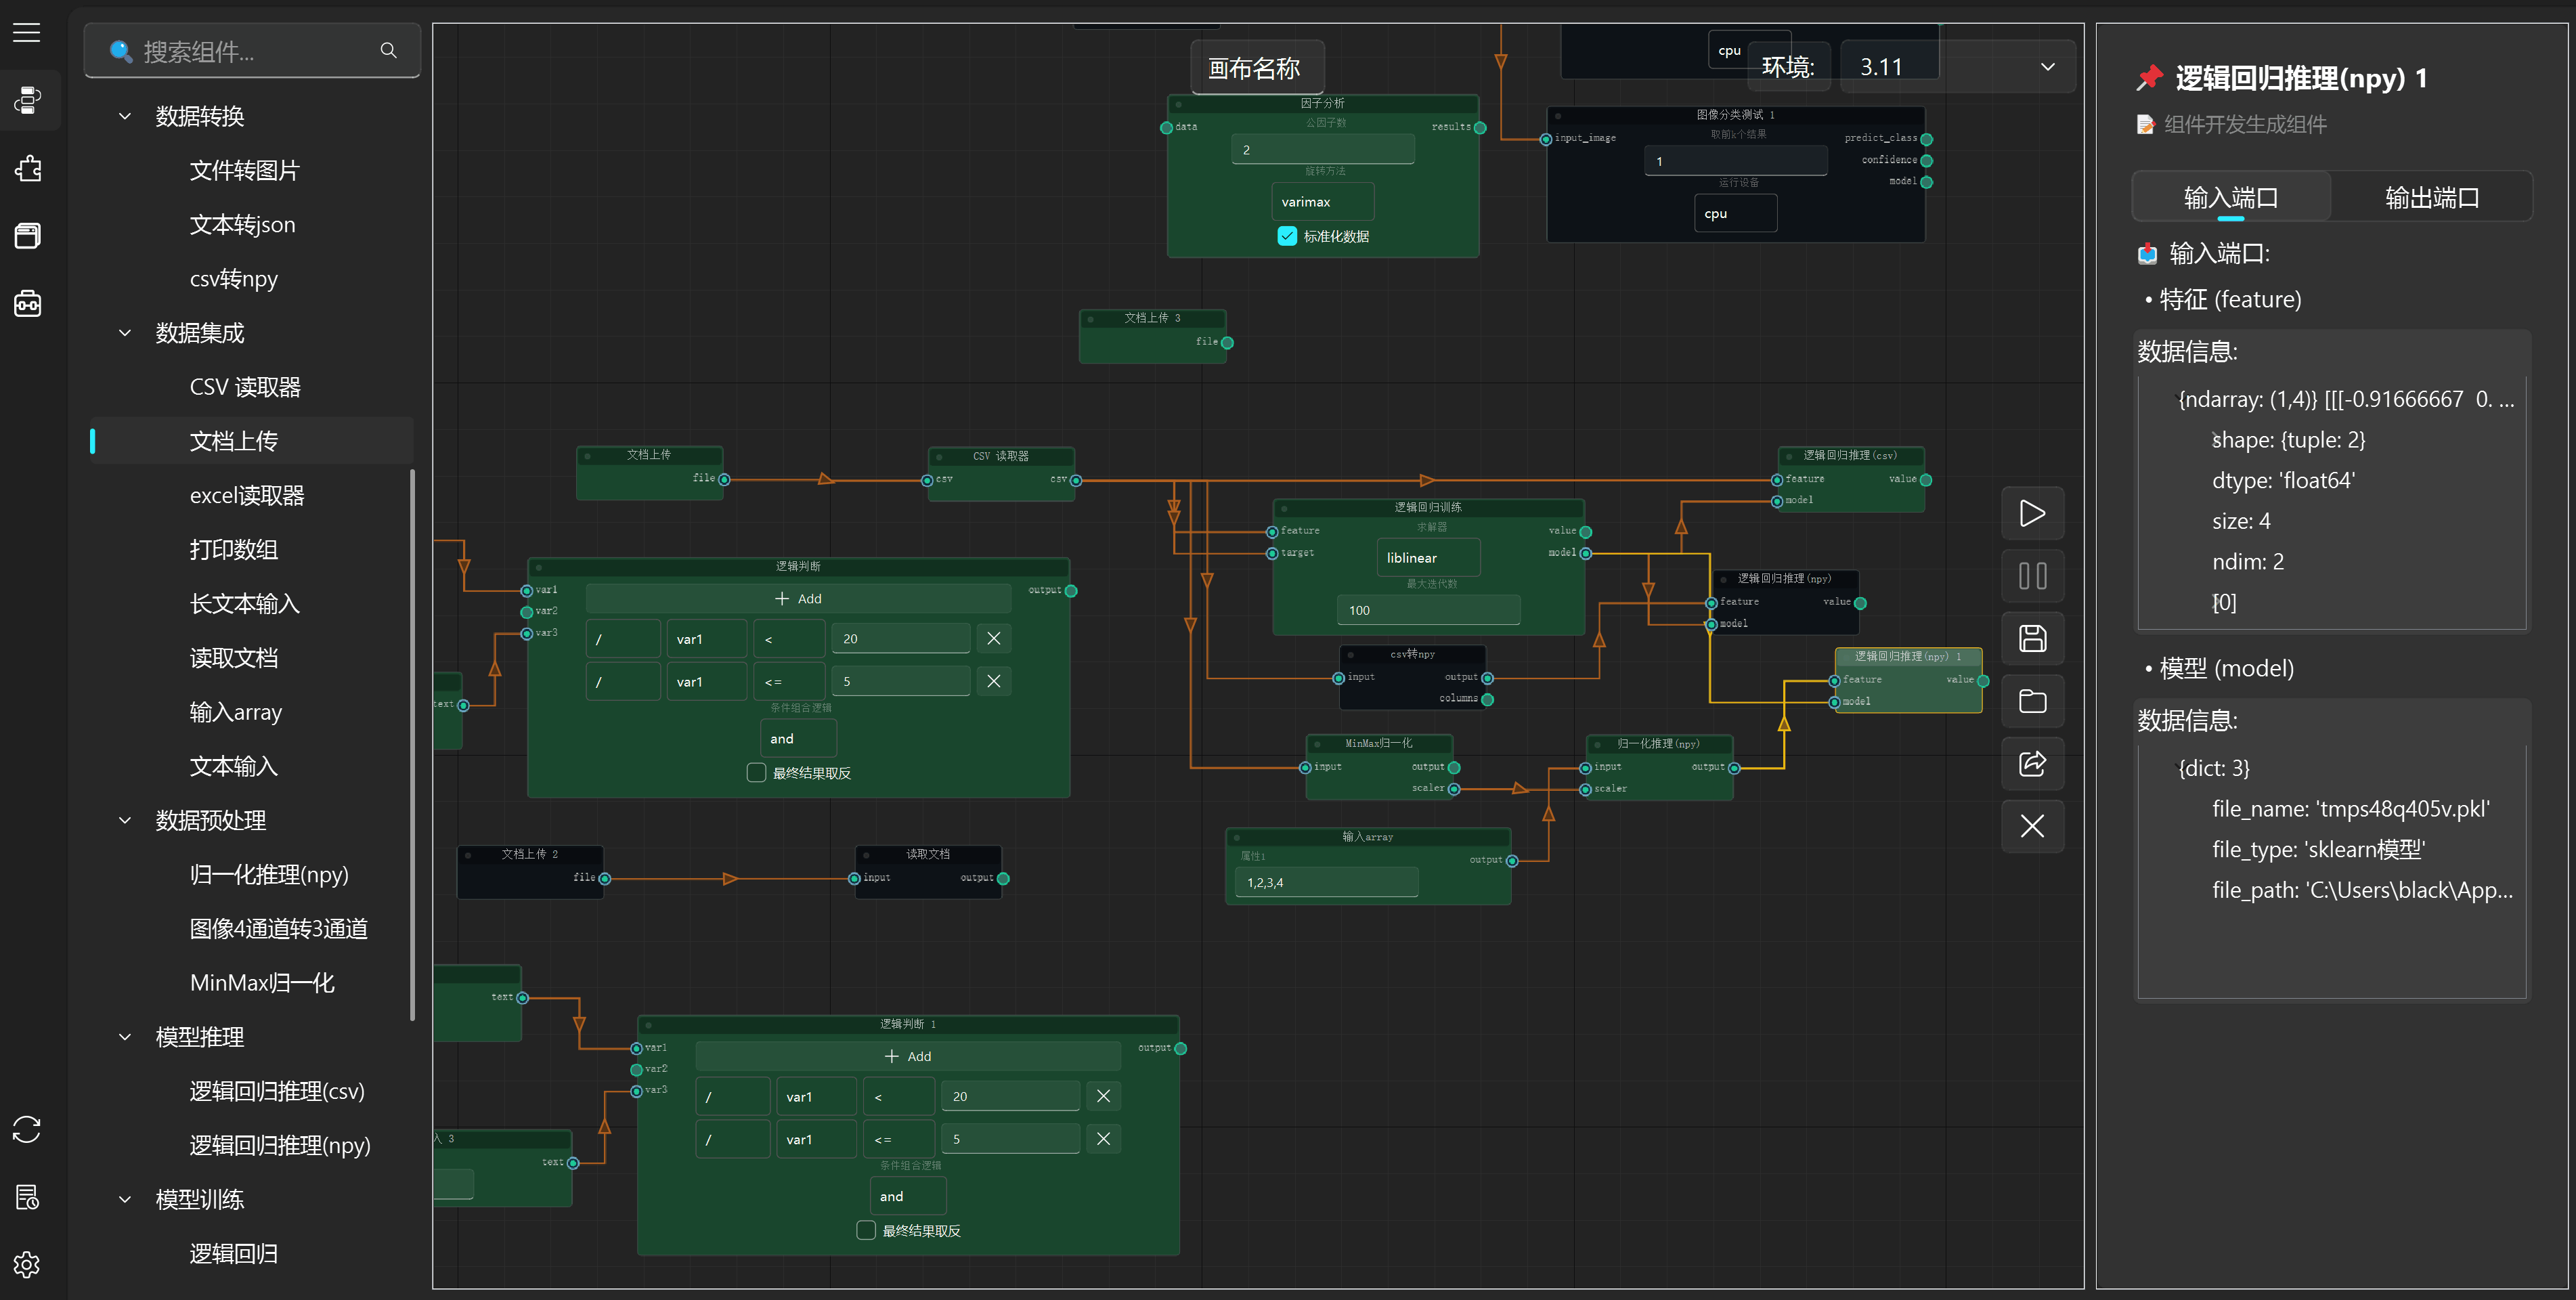Click the 取前k个结果 field showing 1
This screenshot has height=1300, width=2576.
tap(1735, 161)
